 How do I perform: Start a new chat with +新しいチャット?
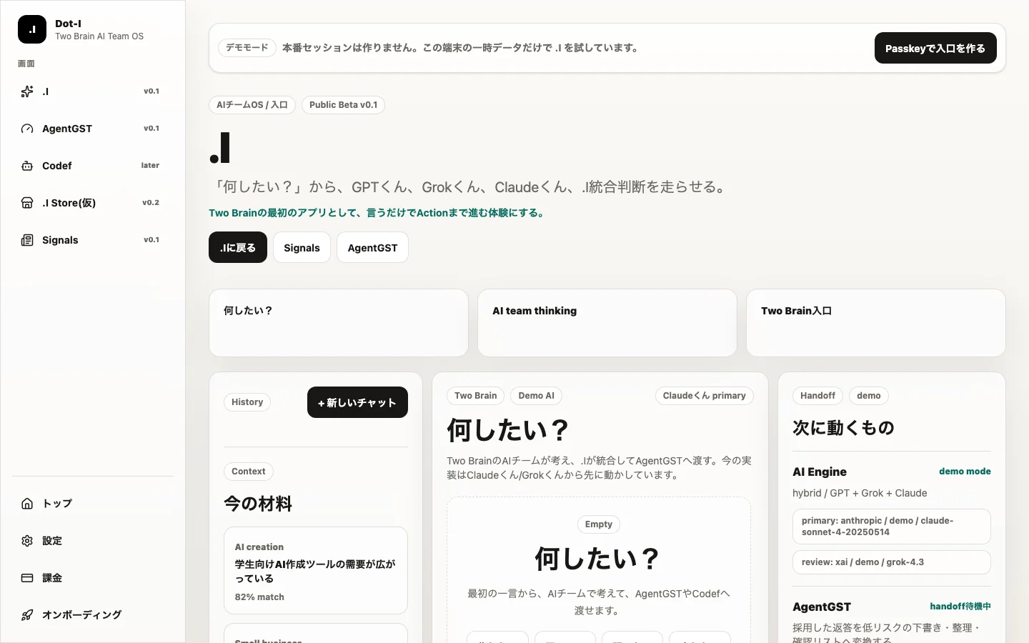(357, 402)
